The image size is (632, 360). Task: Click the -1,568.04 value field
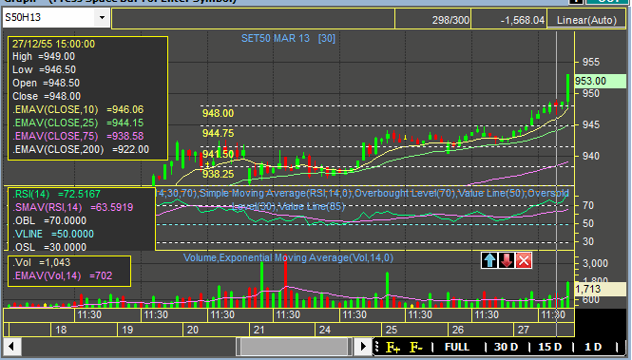click(x=523, y=20)
